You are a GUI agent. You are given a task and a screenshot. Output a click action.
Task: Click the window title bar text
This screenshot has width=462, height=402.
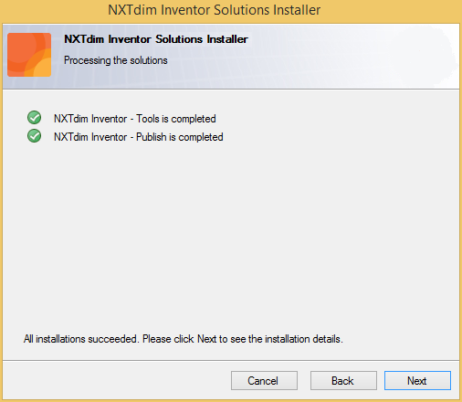click(x=215, y=10)
